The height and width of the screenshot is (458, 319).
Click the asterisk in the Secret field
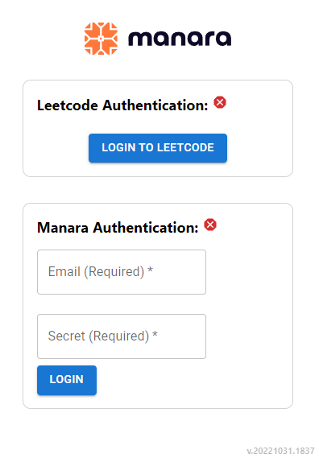(x=155, y=334)
